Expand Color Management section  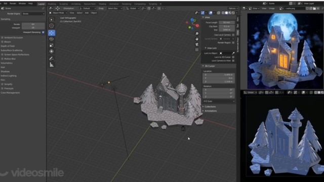pos(10,93)
